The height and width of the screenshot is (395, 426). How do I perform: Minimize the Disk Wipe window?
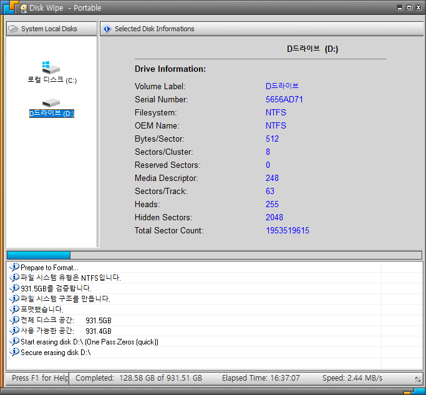click(x=400, y=7)
